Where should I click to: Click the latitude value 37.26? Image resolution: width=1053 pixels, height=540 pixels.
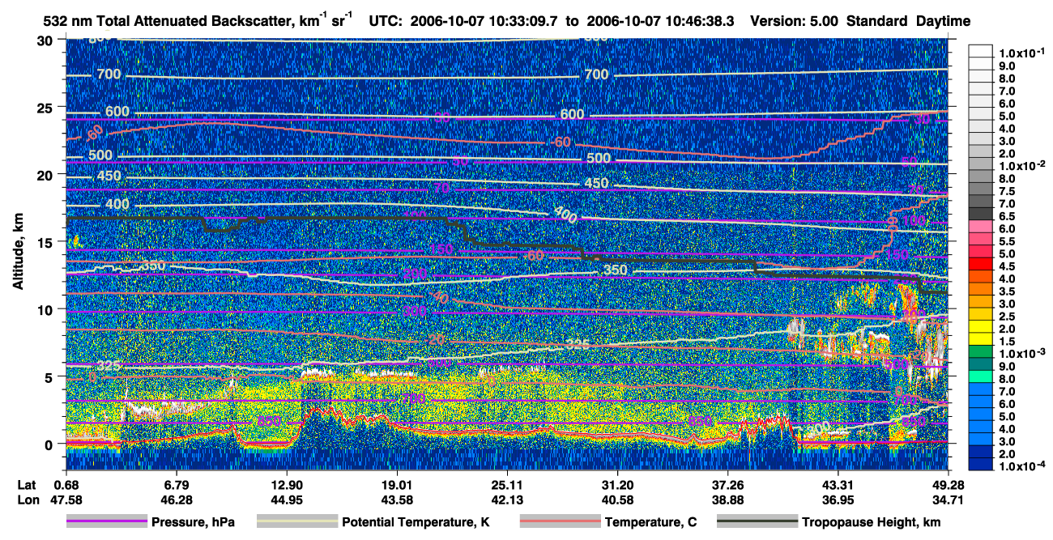pos(728,485)
